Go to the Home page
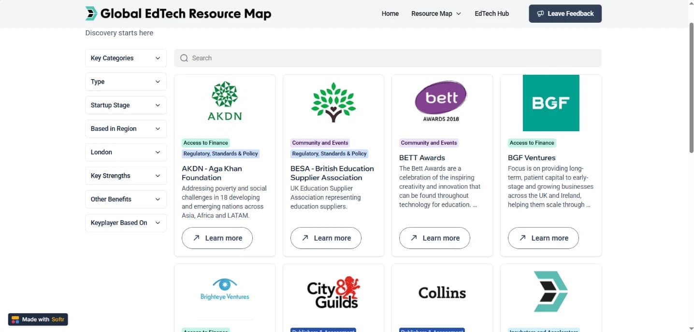Viewport: 694px width, 332px height. 390,14
